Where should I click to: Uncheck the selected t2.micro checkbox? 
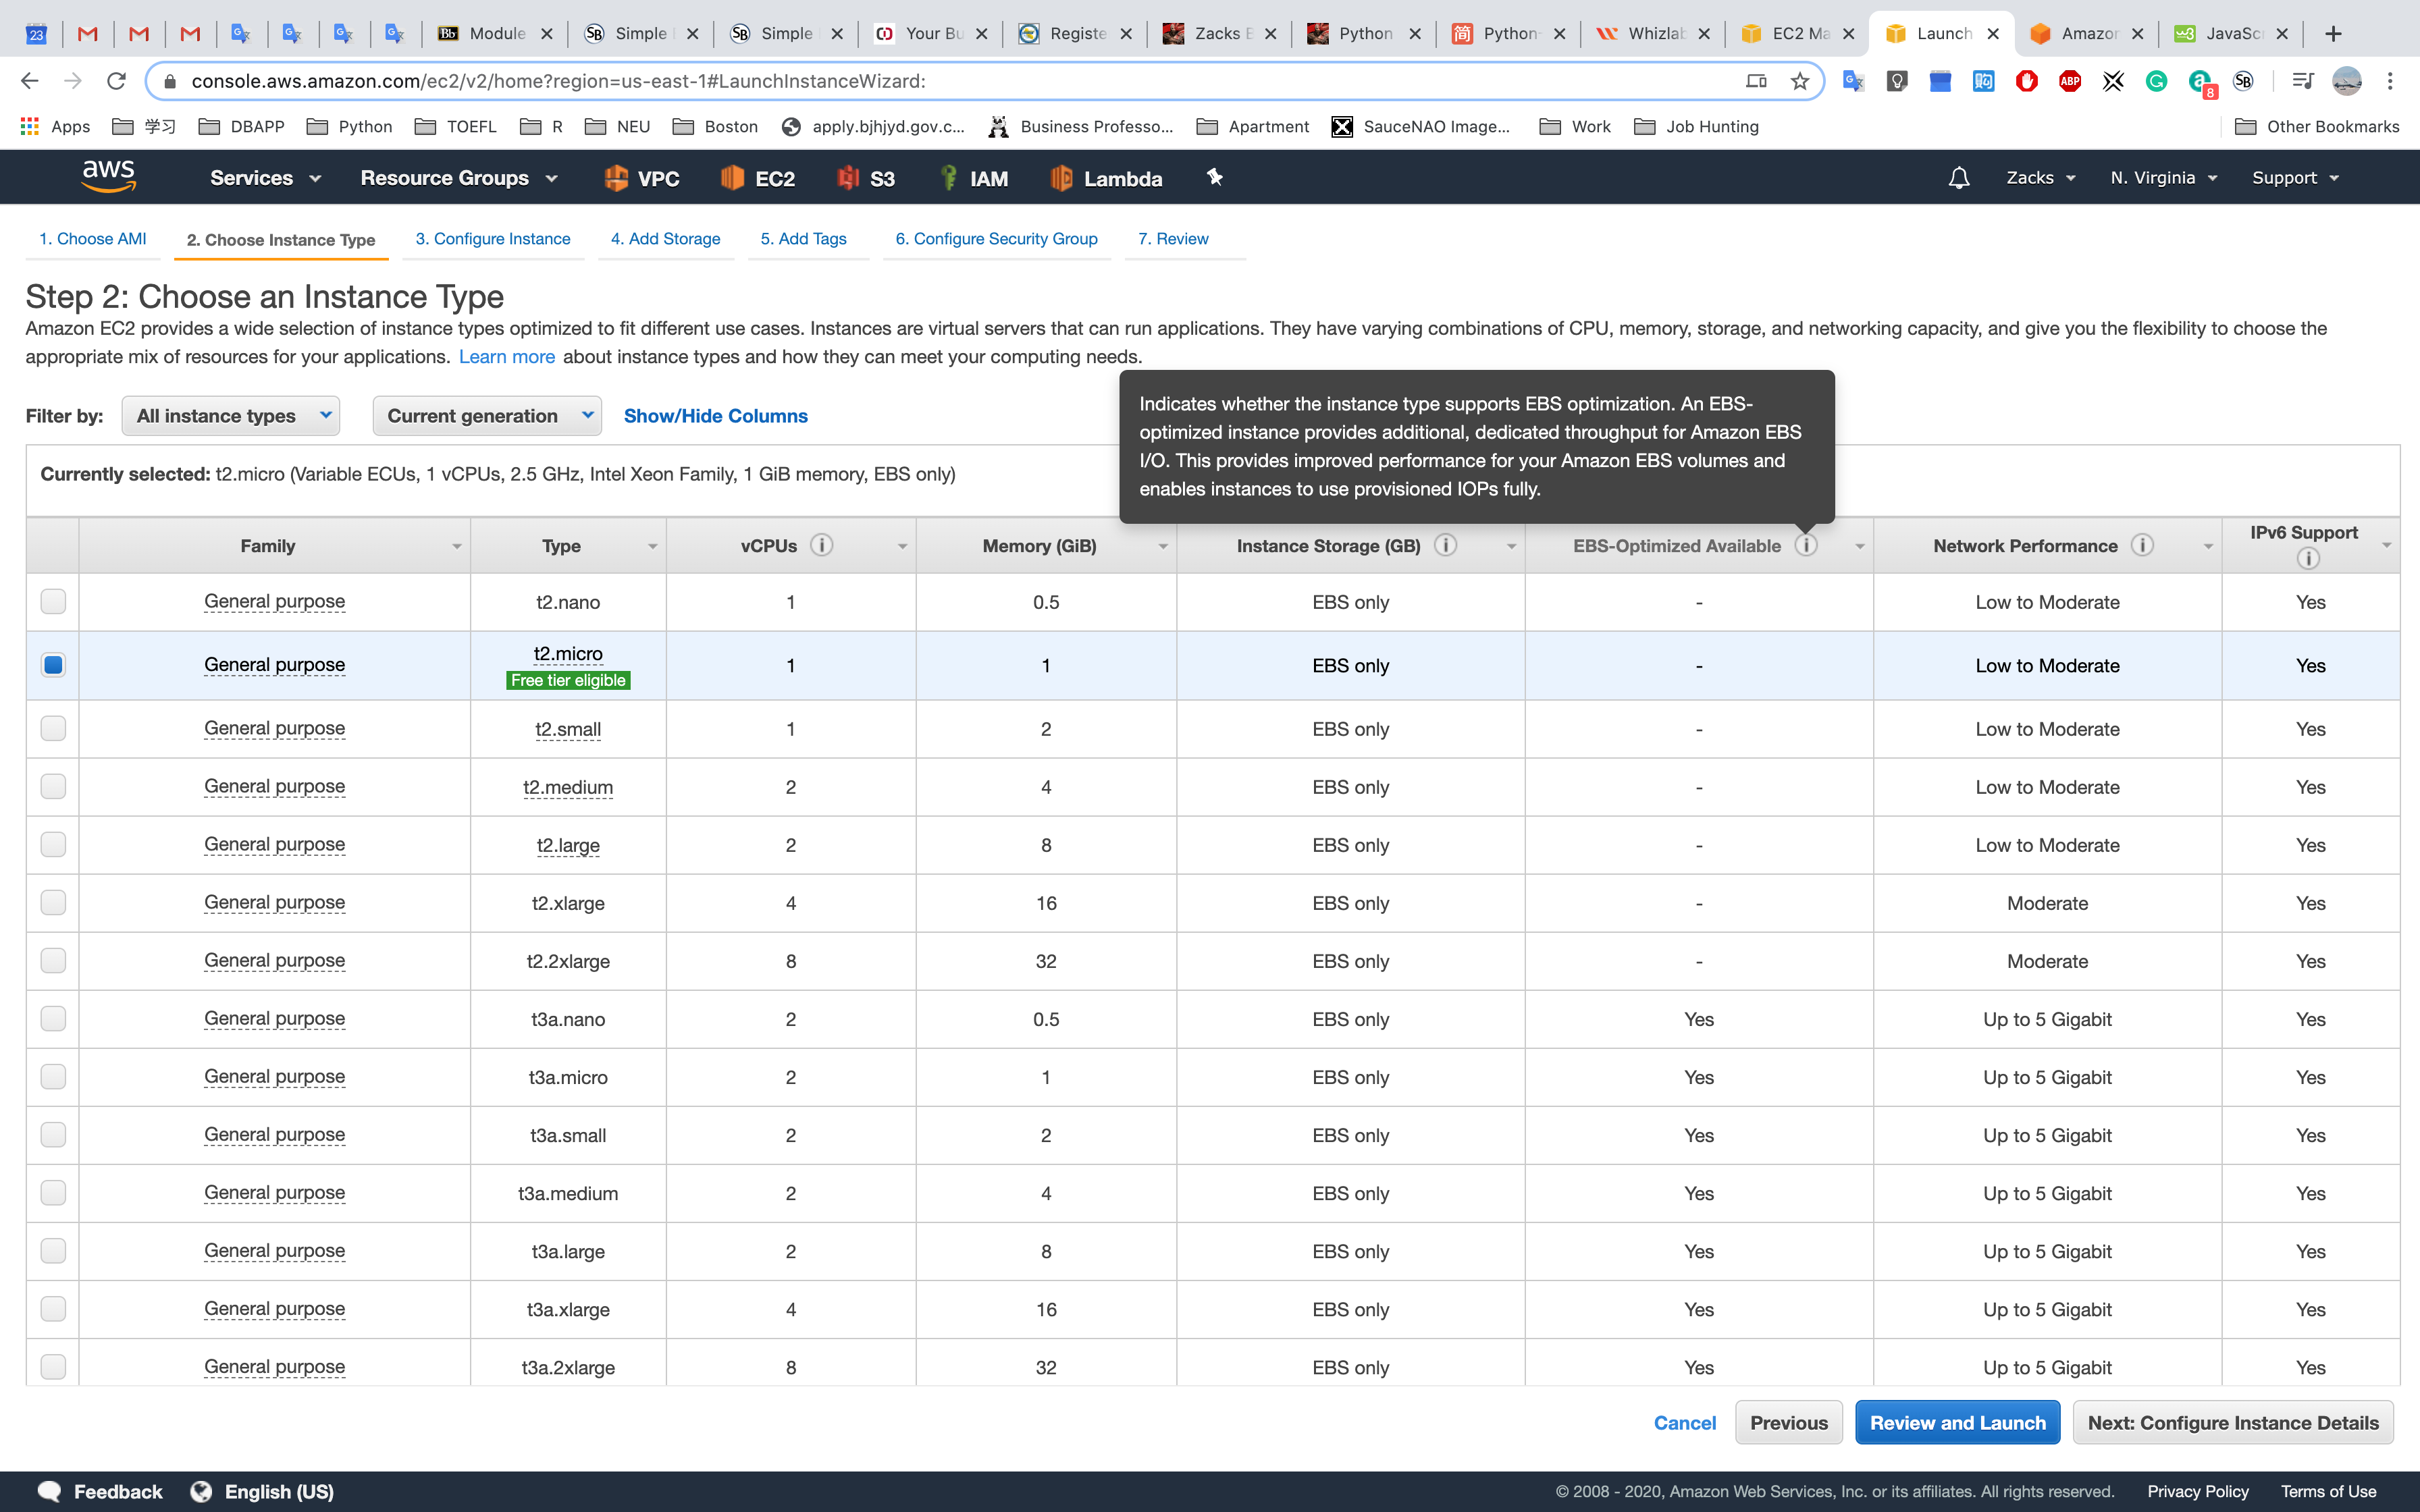[x=53, y=665]
